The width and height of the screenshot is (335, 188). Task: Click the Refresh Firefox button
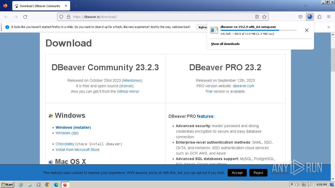coord(202,27)
